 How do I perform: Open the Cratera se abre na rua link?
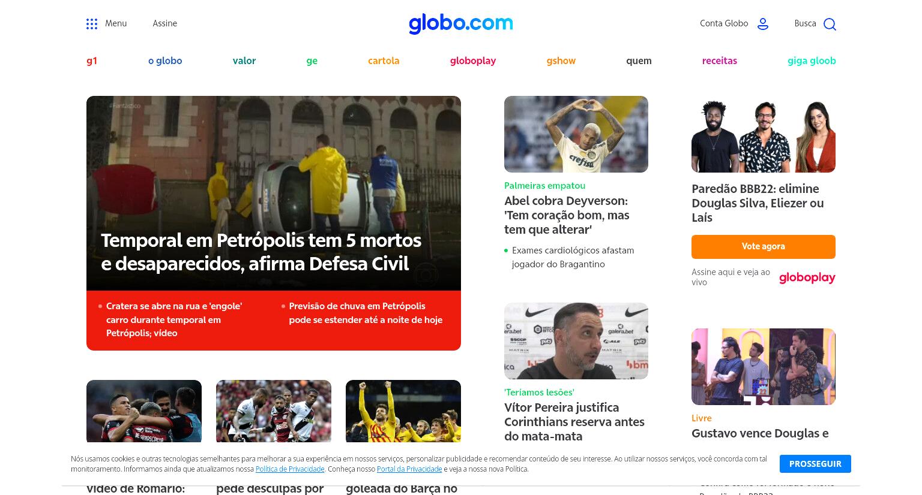tap(174, 319)
